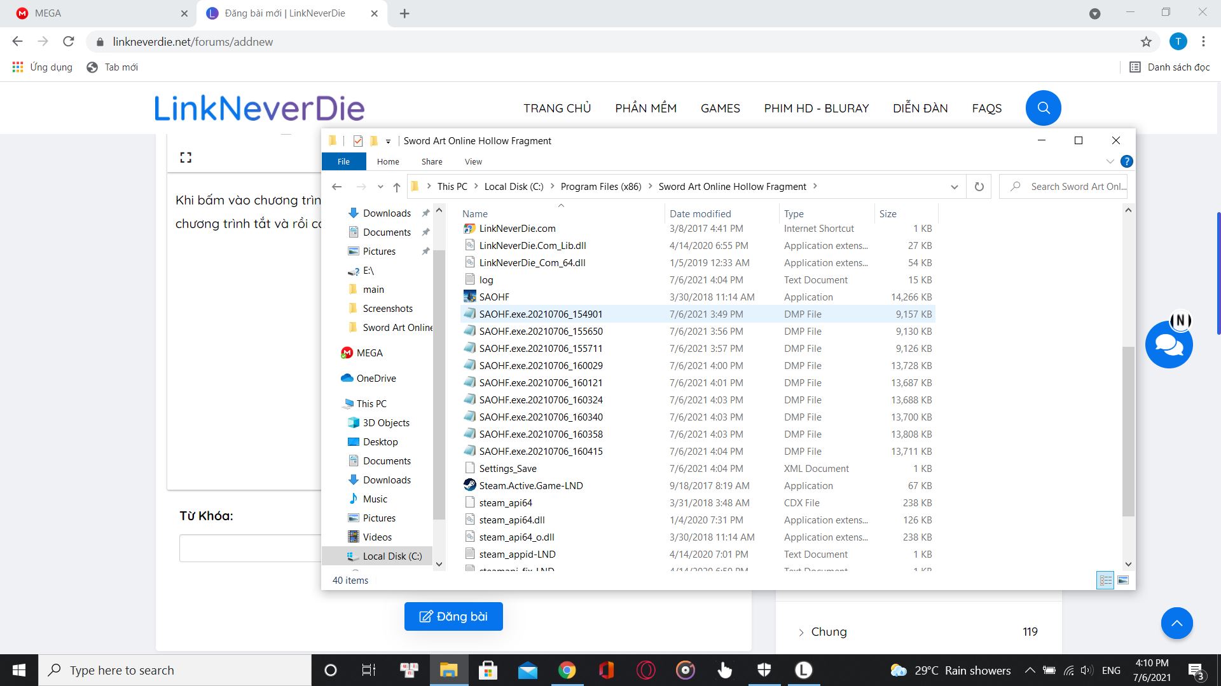Click the Đăng bài button to submit post

coord(453,615)
